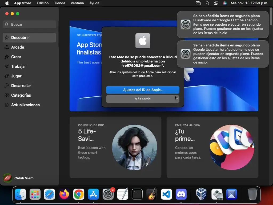Select Desarrollar in the sidebar
This screenshot has width=273, height=205.
pyautogui.click(x=29, y=86)
